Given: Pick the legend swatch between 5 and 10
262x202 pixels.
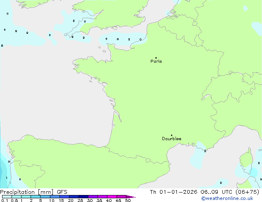Looking at the screenshot, I should (45, 197).
